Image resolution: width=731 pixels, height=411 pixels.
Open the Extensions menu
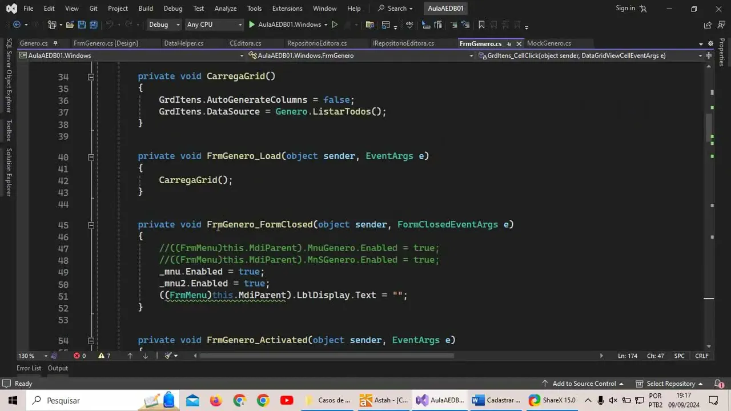287,9
